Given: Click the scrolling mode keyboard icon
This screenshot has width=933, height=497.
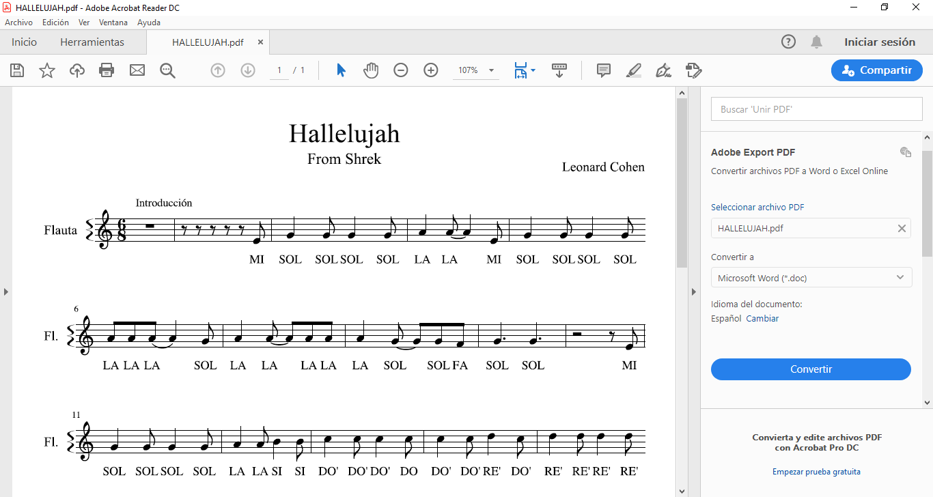Looking at the screenshot, I should coord(559,70).
